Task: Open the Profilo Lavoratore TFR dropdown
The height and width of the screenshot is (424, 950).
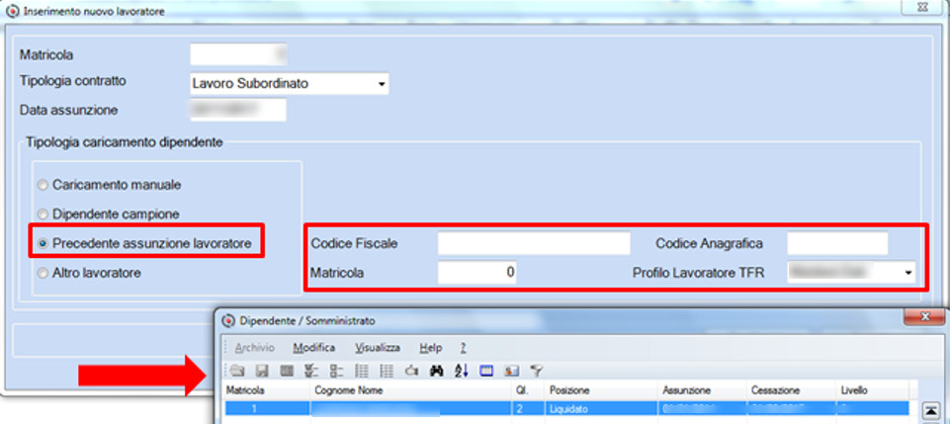Action: [908, 273]
